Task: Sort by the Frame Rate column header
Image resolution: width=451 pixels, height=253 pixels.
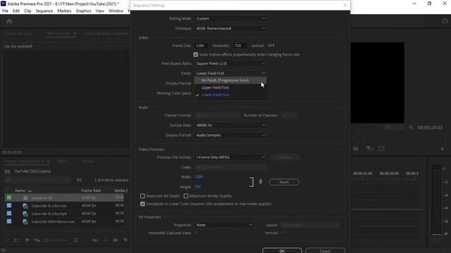Action: [91, 190]
